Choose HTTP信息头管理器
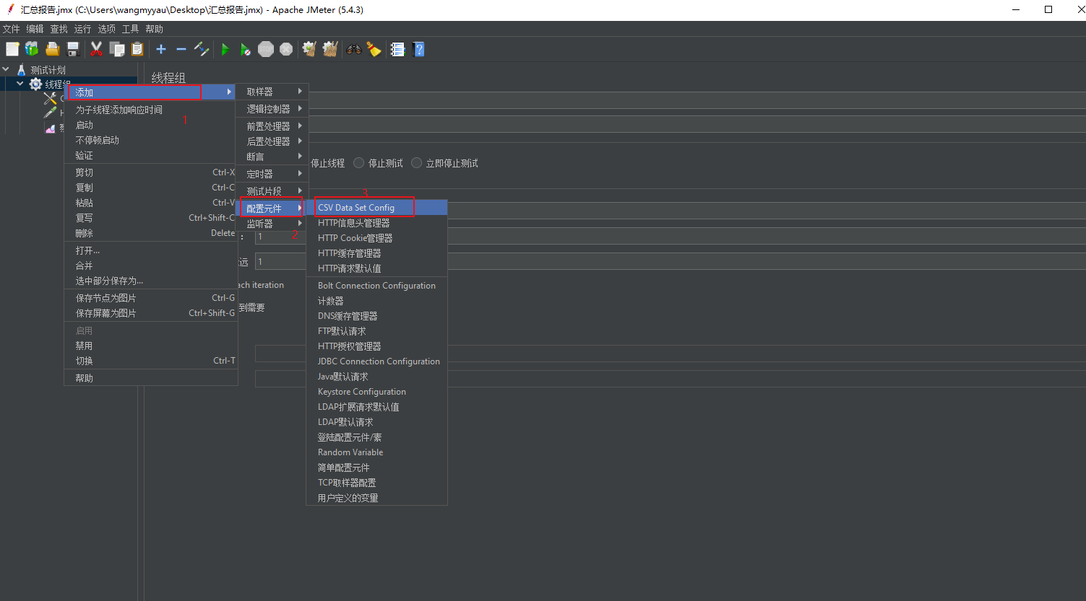 (376, 223)
